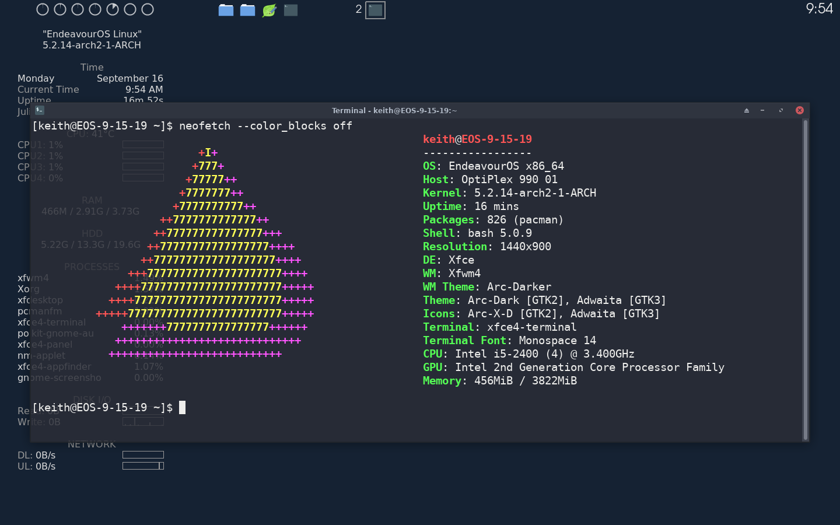Image resolution: width=840 pixels, height=525 pixels.
Task: Click 9:54 AM current time in widget
Action: tap(144, 89)
